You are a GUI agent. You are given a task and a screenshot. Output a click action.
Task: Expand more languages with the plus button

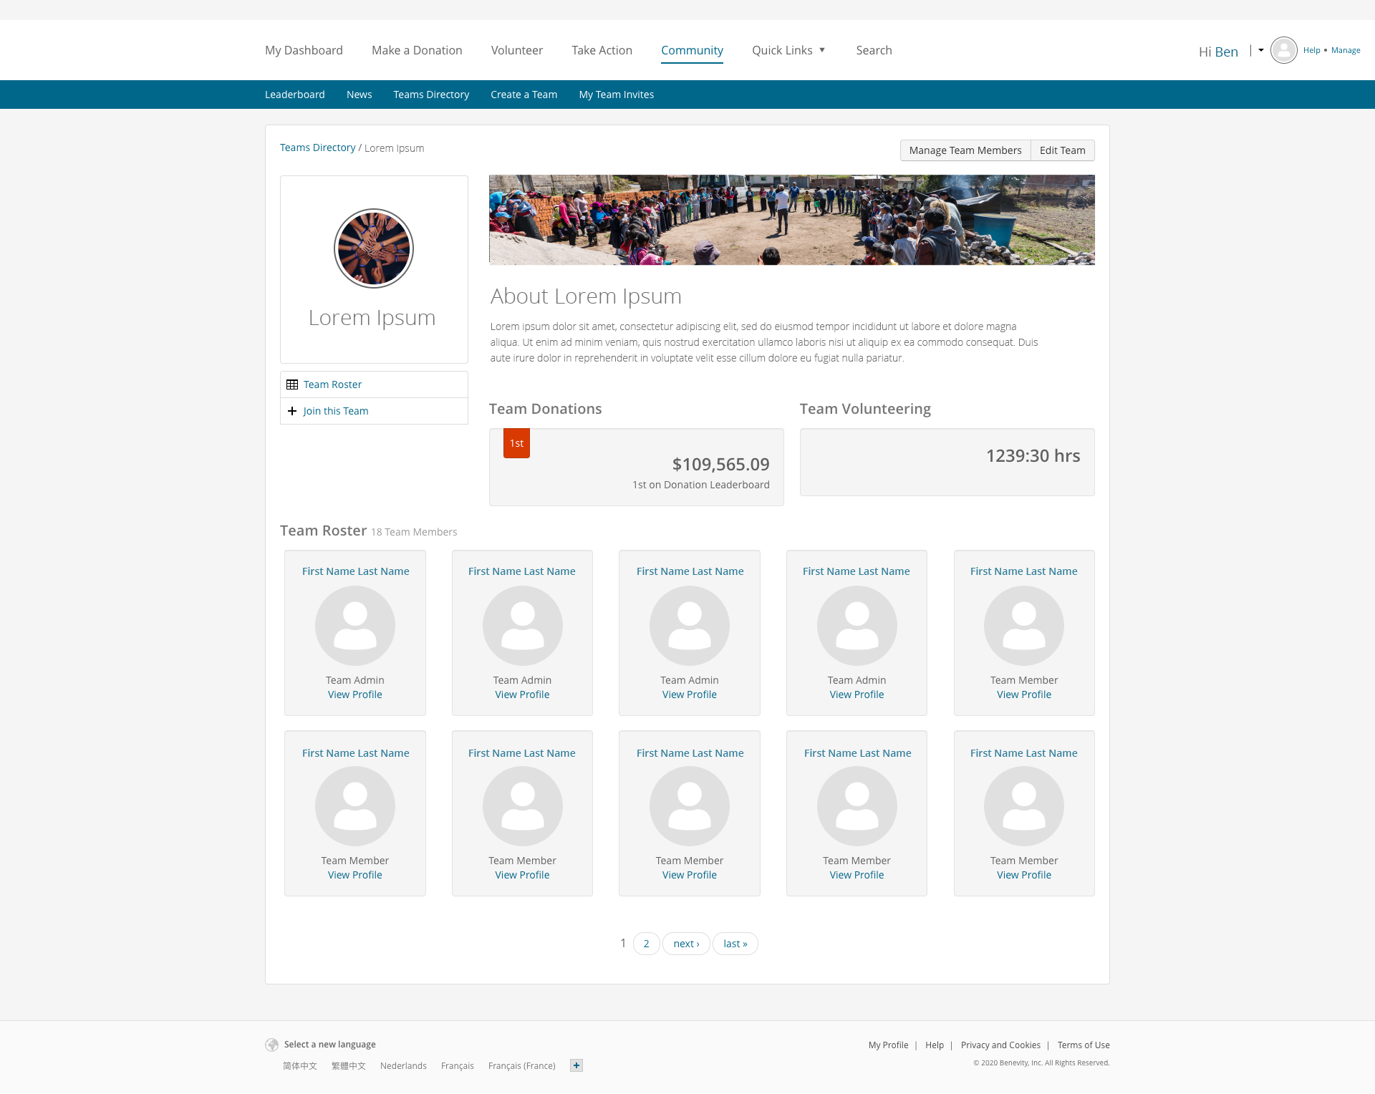576,1065
